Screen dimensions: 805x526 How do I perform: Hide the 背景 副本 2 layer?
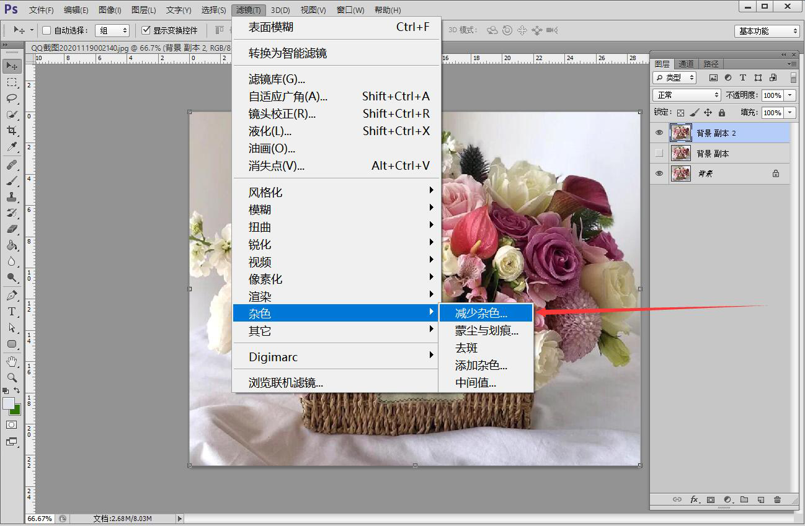pyautogui.click(x=659, y=133)
